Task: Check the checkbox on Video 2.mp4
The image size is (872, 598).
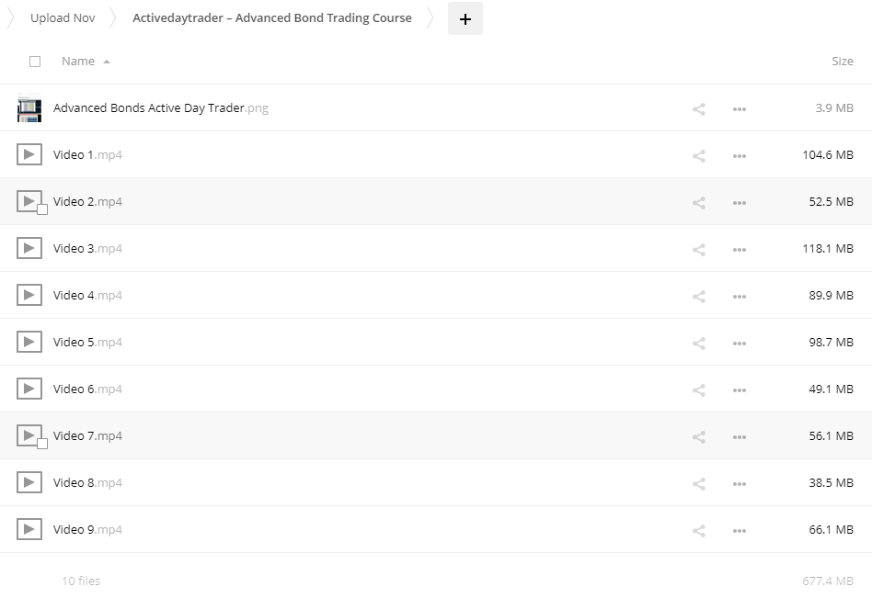Action: [42, 209]
